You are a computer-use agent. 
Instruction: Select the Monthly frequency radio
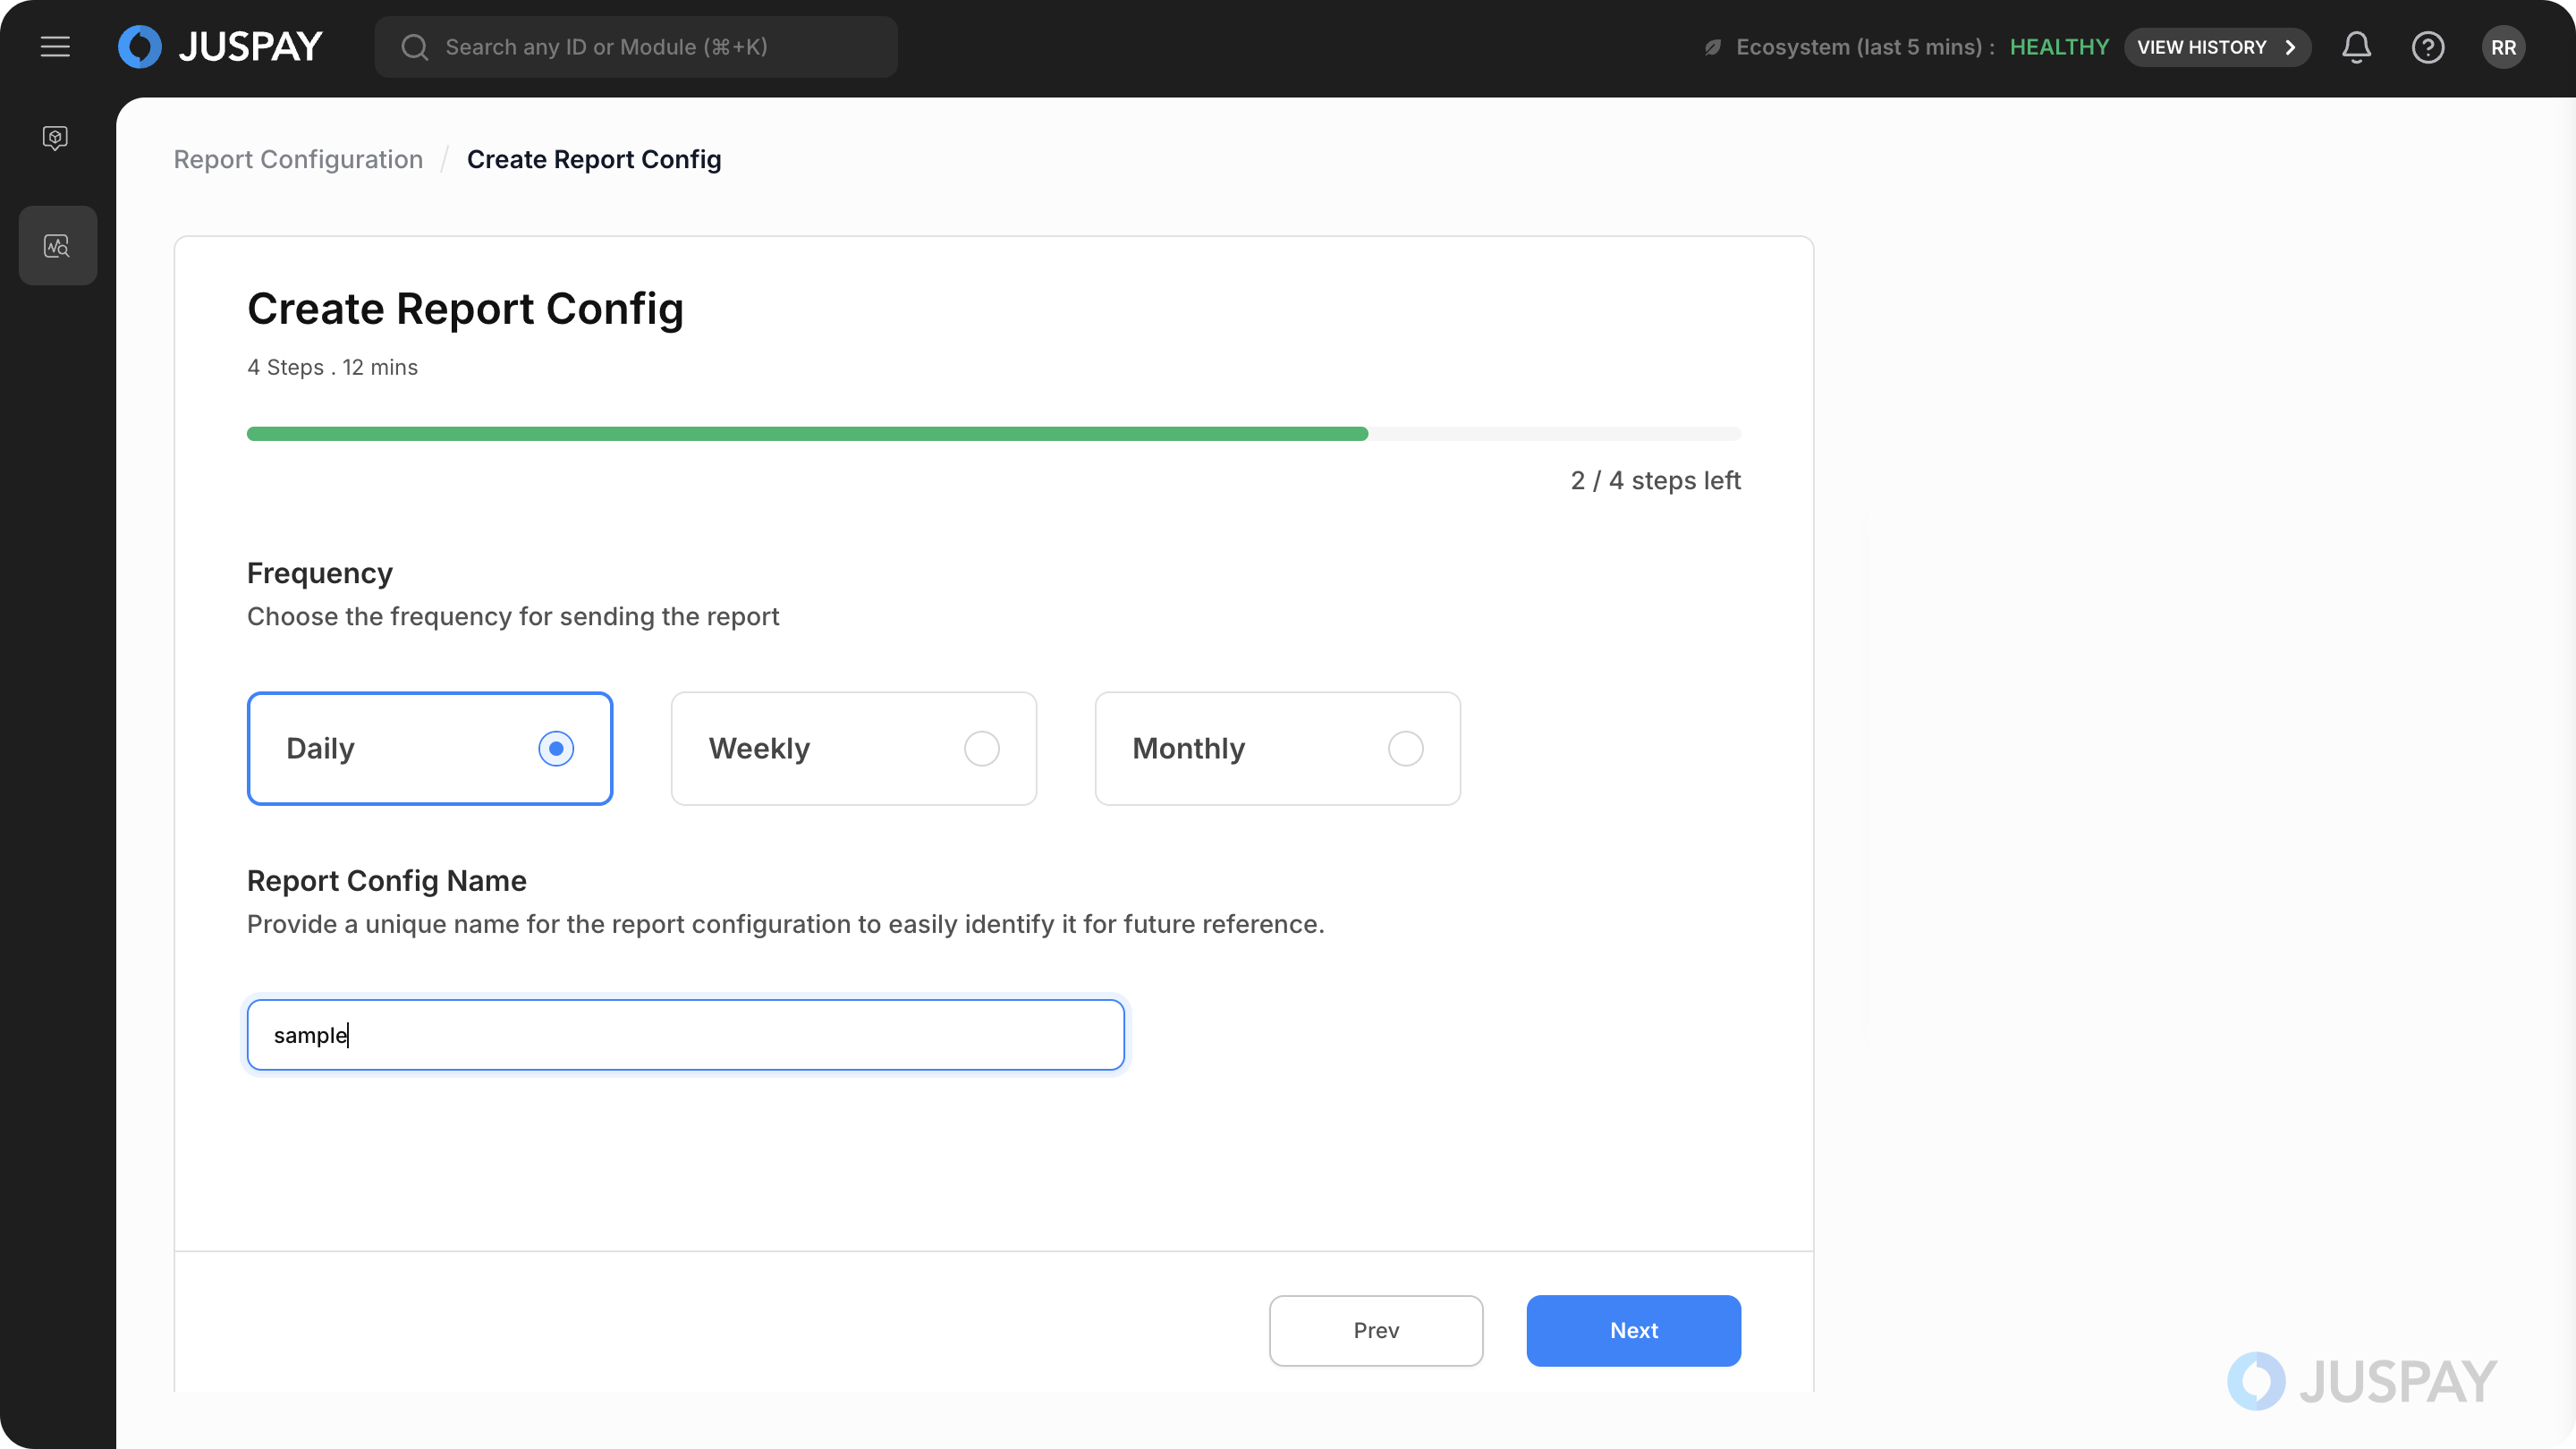(1405, 748)
